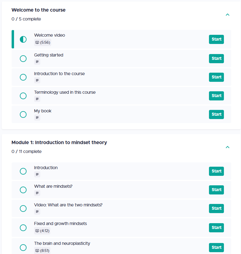Click the text lesson icon under Getting started
The width and height of the screenshot is (241, 254).
37,62
